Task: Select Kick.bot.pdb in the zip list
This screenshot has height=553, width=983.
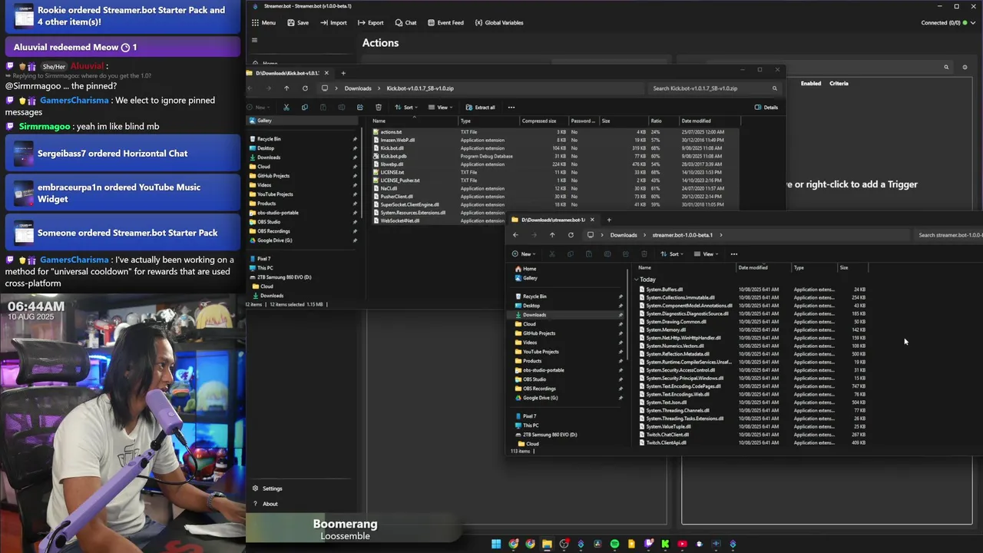Action: coord(393,156)
